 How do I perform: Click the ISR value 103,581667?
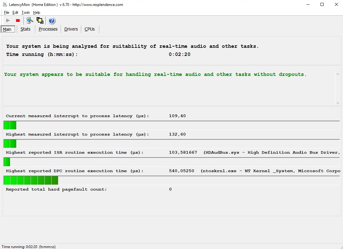[183, 152]
